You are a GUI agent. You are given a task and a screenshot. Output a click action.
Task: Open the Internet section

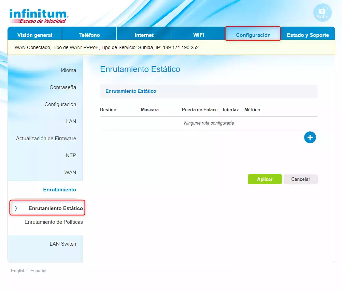point(144,34)
